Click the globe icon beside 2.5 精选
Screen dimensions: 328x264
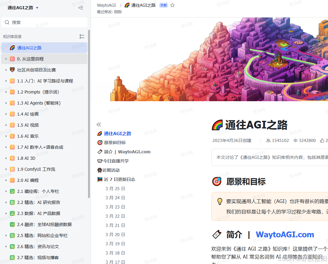[x=12, y=235]
